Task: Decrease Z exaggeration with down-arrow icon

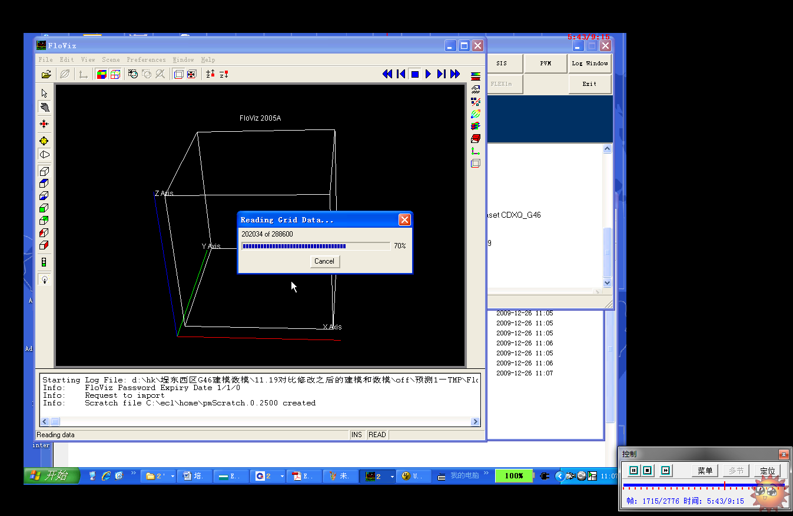Action: (x=224, y=74)
